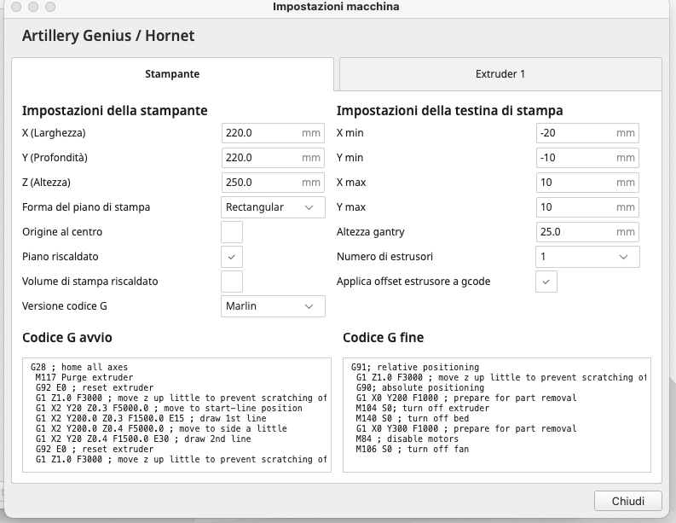
Task: Click the Codice G fine heading
Action: point(384,338)
